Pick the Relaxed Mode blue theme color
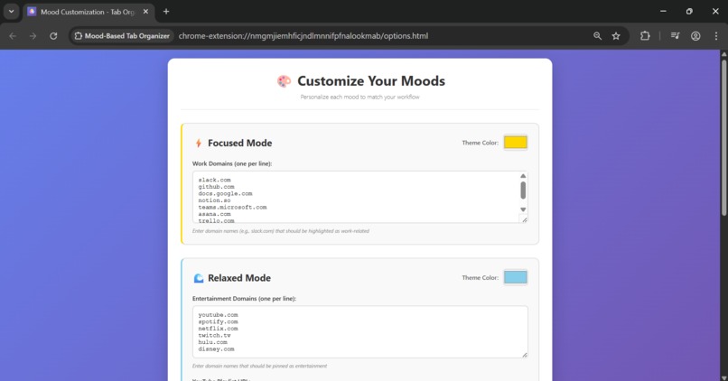 click(x=516, y=277)
